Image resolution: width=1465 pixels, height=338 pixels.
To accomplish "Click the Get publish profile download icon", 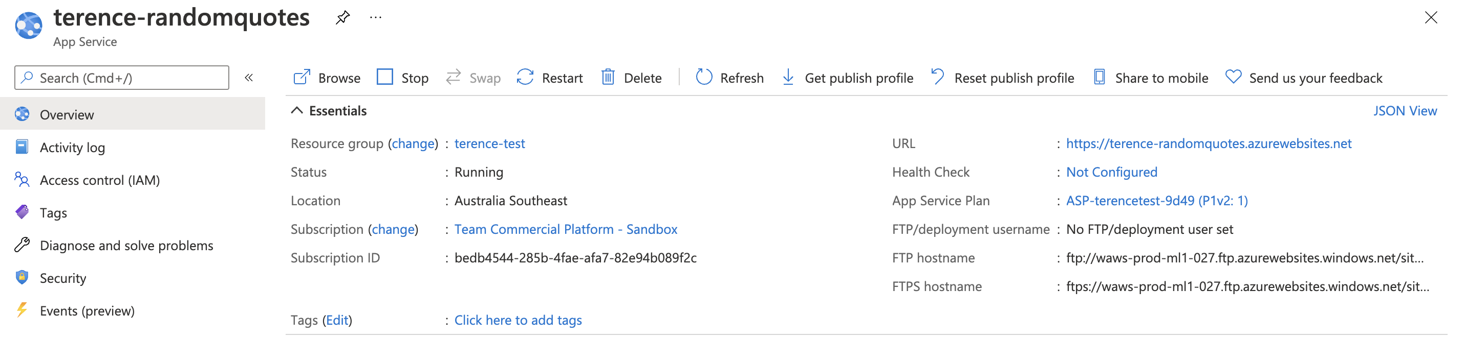I will point(788,77).
